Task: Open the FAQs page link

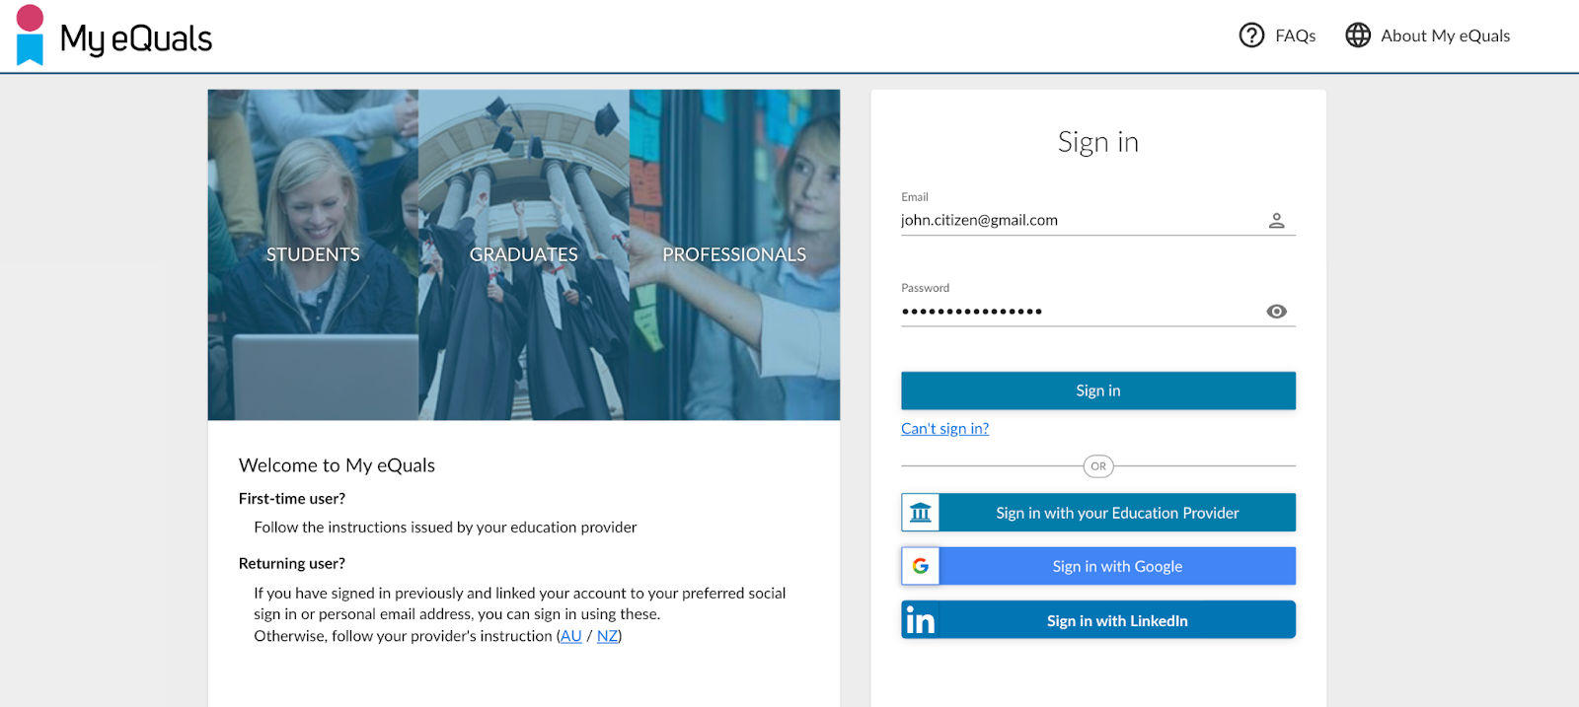Action: pos(1296,35)
